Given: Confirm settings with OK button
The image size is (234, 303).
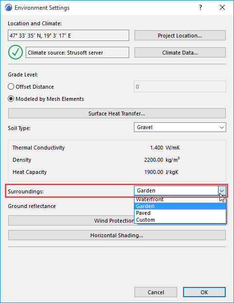Looking at the screenshot, I should click(204, 292).
